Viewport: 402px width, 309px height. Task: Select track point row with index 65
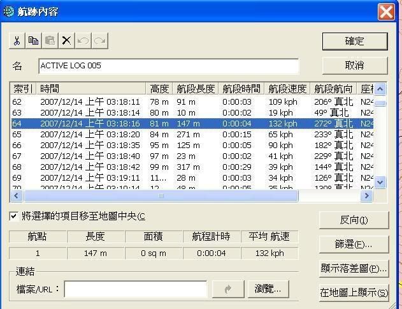click(x=191, y=135)
